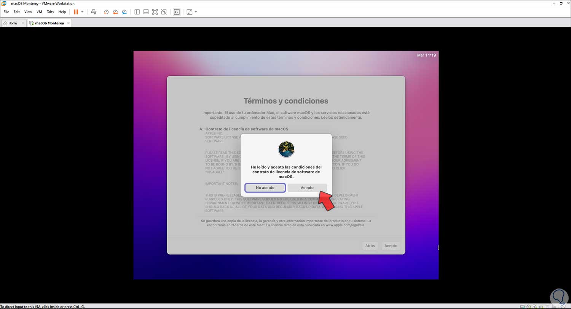Open the snapshot manager
The image size is (571, 309).
coord(124,12)
